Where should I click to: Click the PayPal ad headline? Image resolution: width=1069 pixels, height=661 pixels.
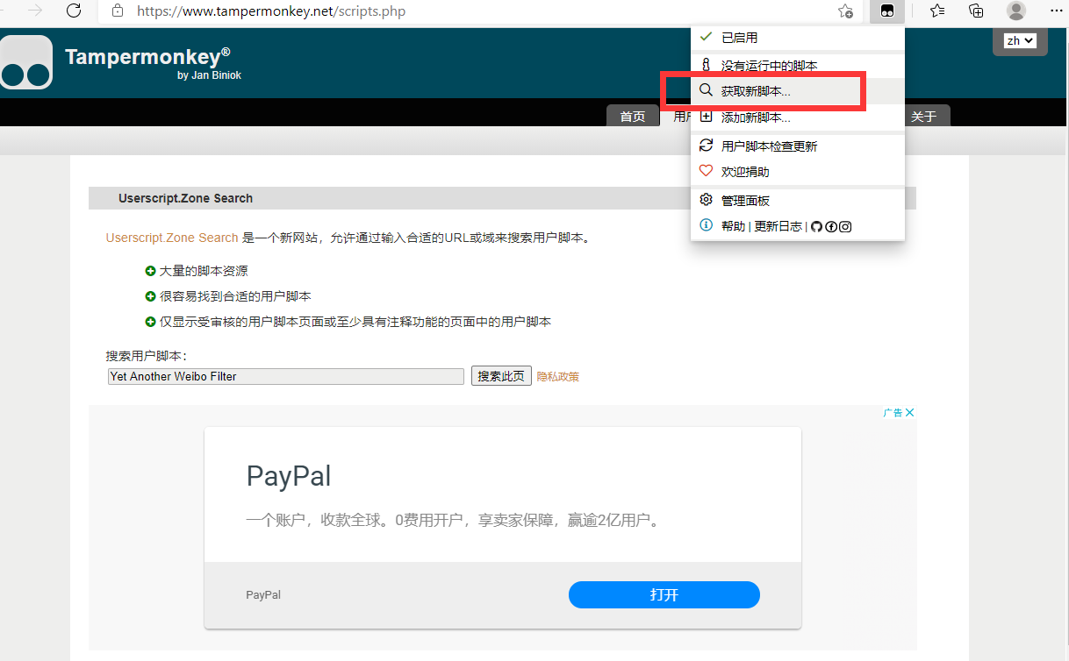coord(289,476)
